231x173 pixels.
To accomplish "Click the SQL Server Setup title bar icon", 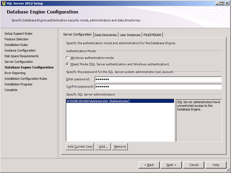I will (x=4, y=3).
